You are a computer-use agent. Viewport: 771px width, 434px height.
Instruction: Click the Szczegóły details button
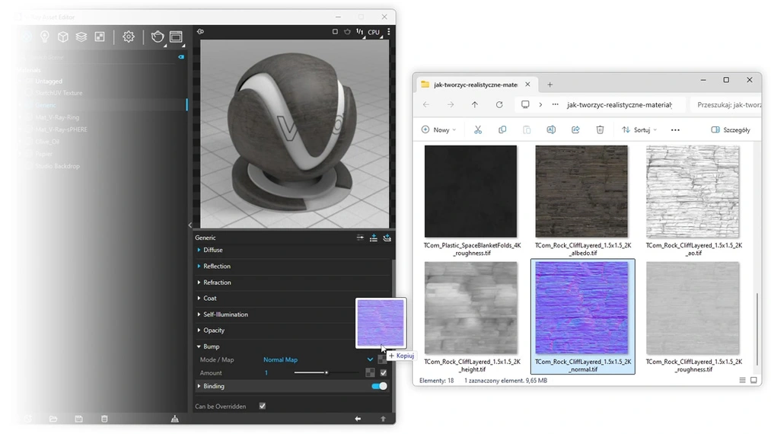(731, 130)
